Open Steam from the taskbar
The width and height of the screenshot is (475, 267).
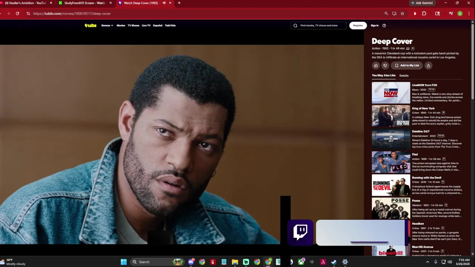pos(334,262)
